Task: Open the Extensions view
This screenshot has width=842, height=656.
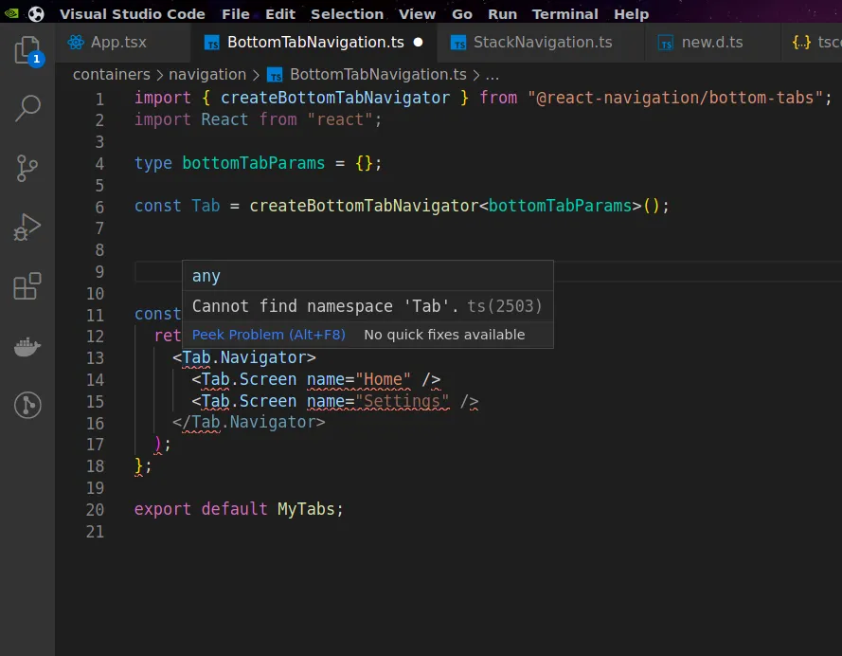Action: tap(27, 286)
